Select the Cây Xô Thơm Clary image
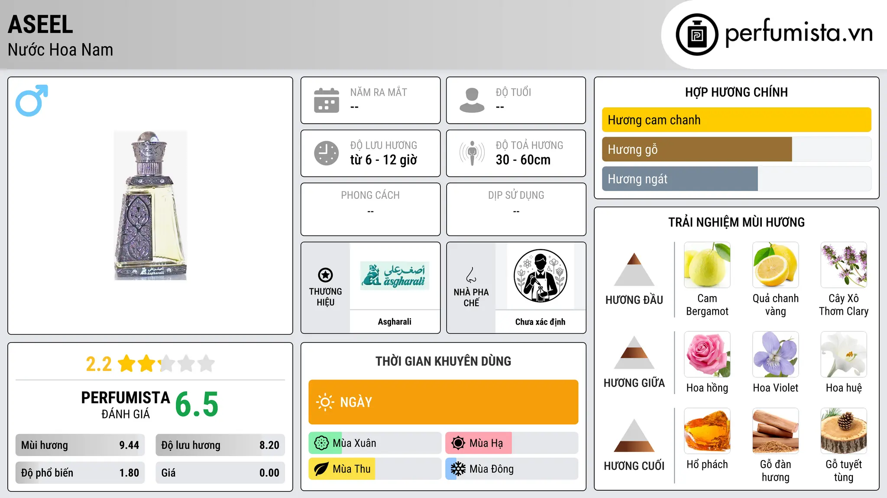This screenshot has width=887, height=498. coord(844,265)
